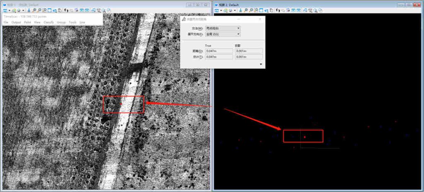Select Window Area tool in View 1
This screenshot has height=192, width=424.
(x=44, y=10)
